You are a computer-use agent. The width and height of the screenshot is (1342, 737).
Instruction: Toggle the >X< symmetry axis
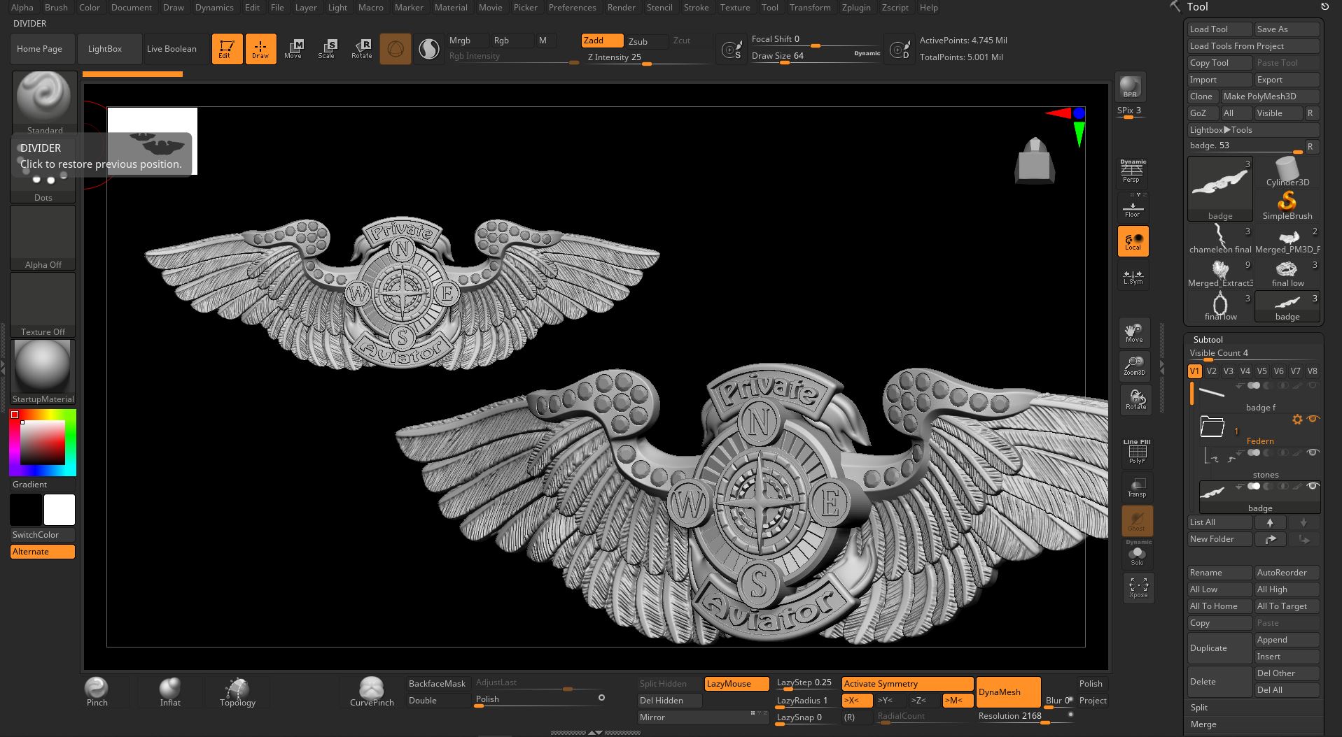tap(857, 701)
